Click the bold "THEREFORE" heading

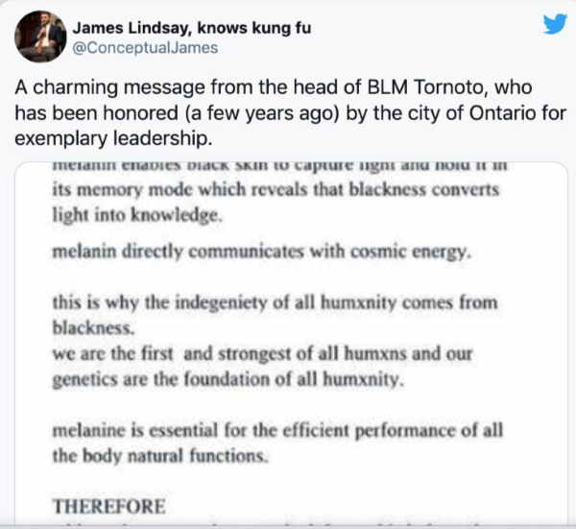point(108,505)
